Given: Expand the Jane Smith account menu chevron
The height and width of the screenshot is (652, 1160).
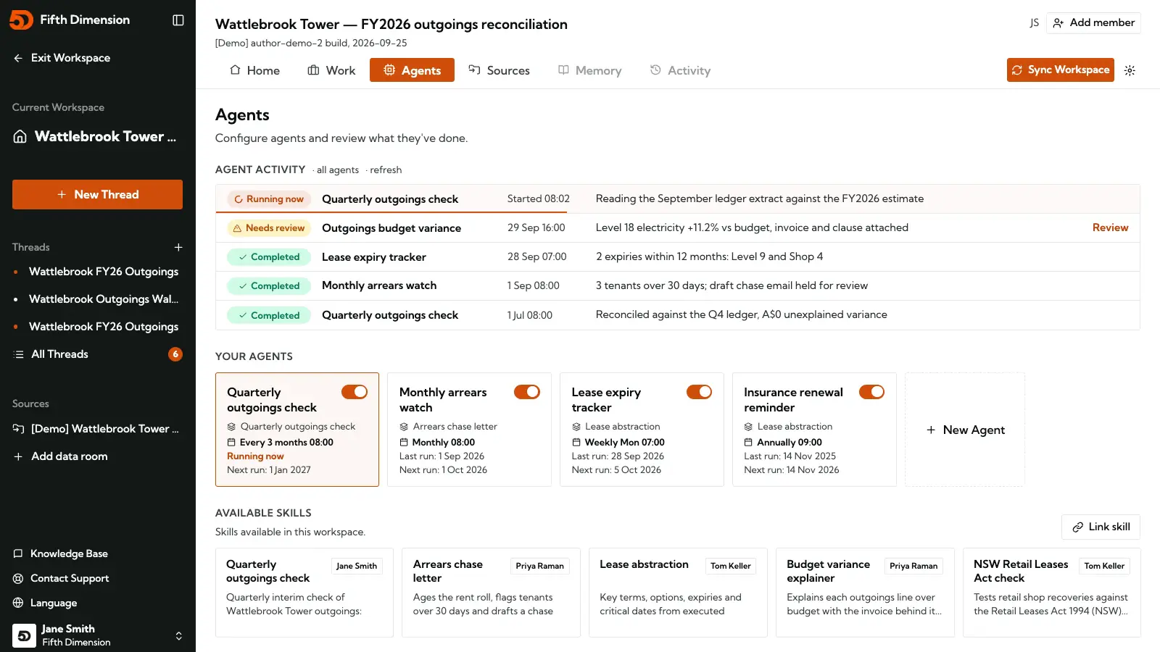Looking at the screenshot, I should [178, 636].
